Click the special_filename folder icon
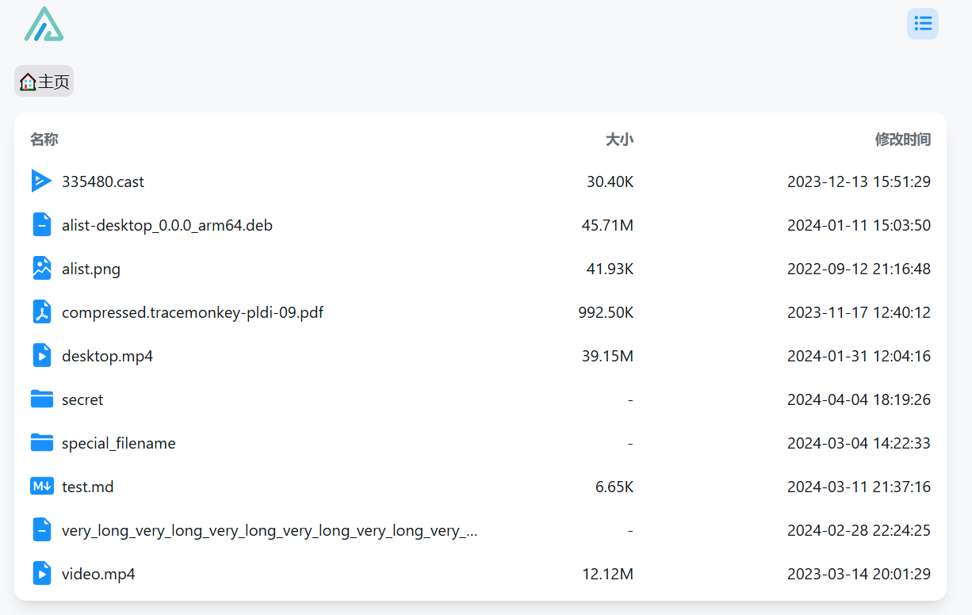972x615 pixels. 41,443
